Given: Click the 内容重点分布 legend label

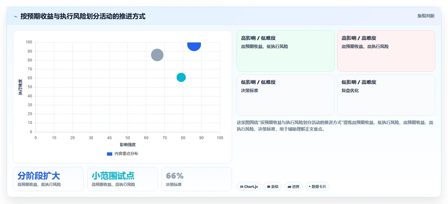Looking at the screenshot, I should [x=126, y=154].
